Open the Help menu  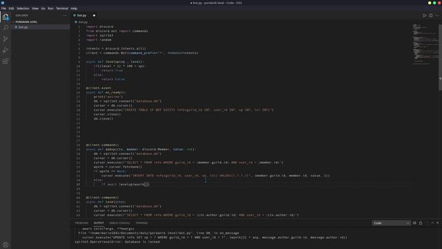74,8
